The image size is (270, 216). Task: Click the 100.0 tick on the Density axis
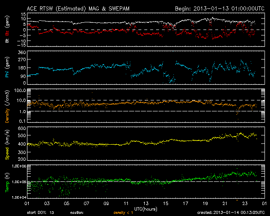pyautogui.click(x=20, y=90)
